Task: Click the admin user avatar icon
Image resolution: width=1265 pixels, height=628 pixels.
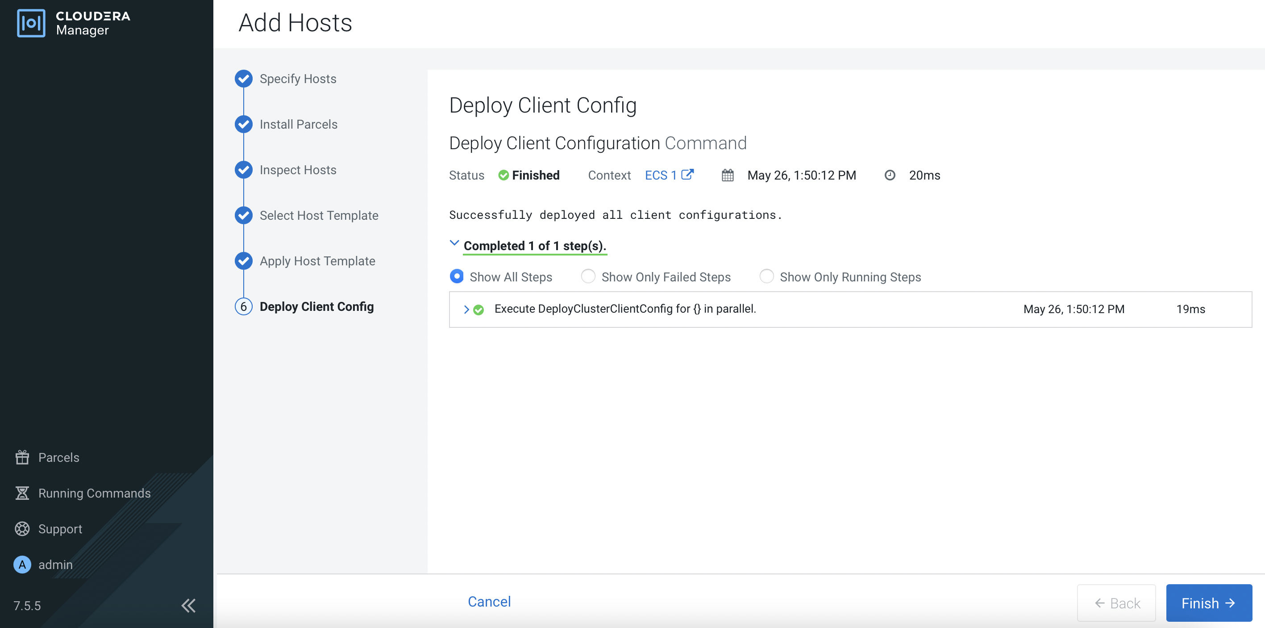Action: coord(22,565)
